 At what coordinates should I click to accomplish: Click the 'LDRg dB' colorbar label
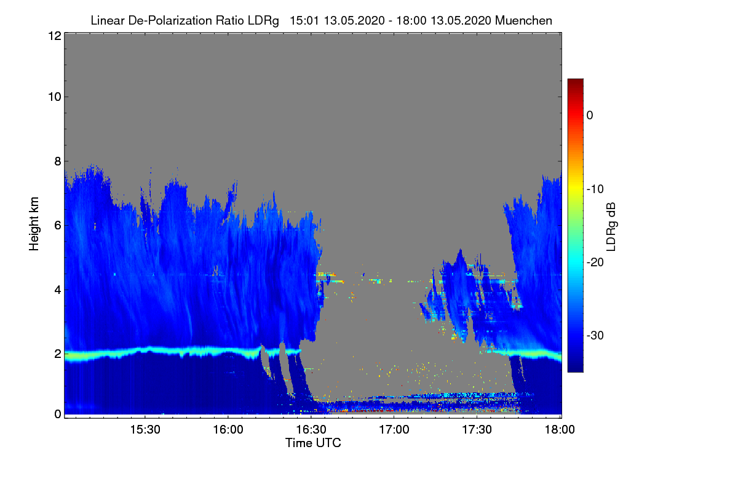[x=611, y=226]
